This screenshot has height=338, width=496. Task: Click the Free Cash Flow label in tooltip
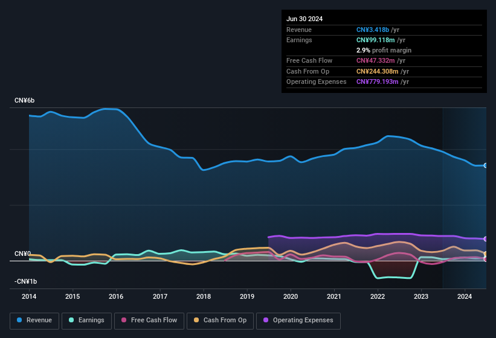click(309, 60)
